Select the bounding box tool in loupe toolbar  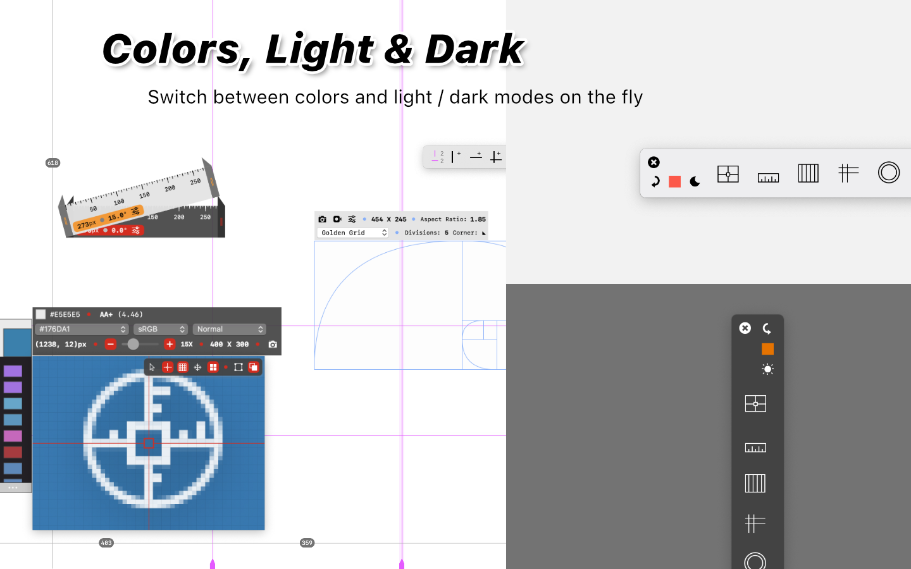[239, 367]
